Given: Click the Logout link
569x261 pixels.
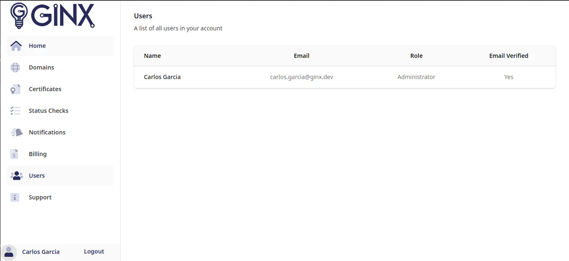Looking at the screenshot, I should pos(94,251).
